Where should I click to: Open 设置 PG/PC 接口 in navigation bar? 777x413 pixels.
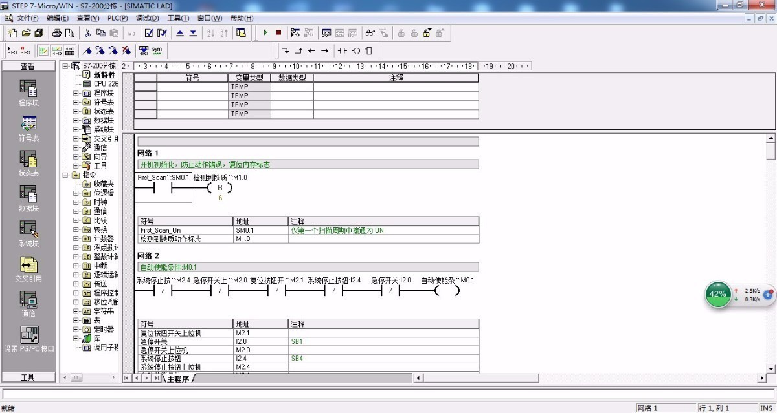tap(28, 339)
